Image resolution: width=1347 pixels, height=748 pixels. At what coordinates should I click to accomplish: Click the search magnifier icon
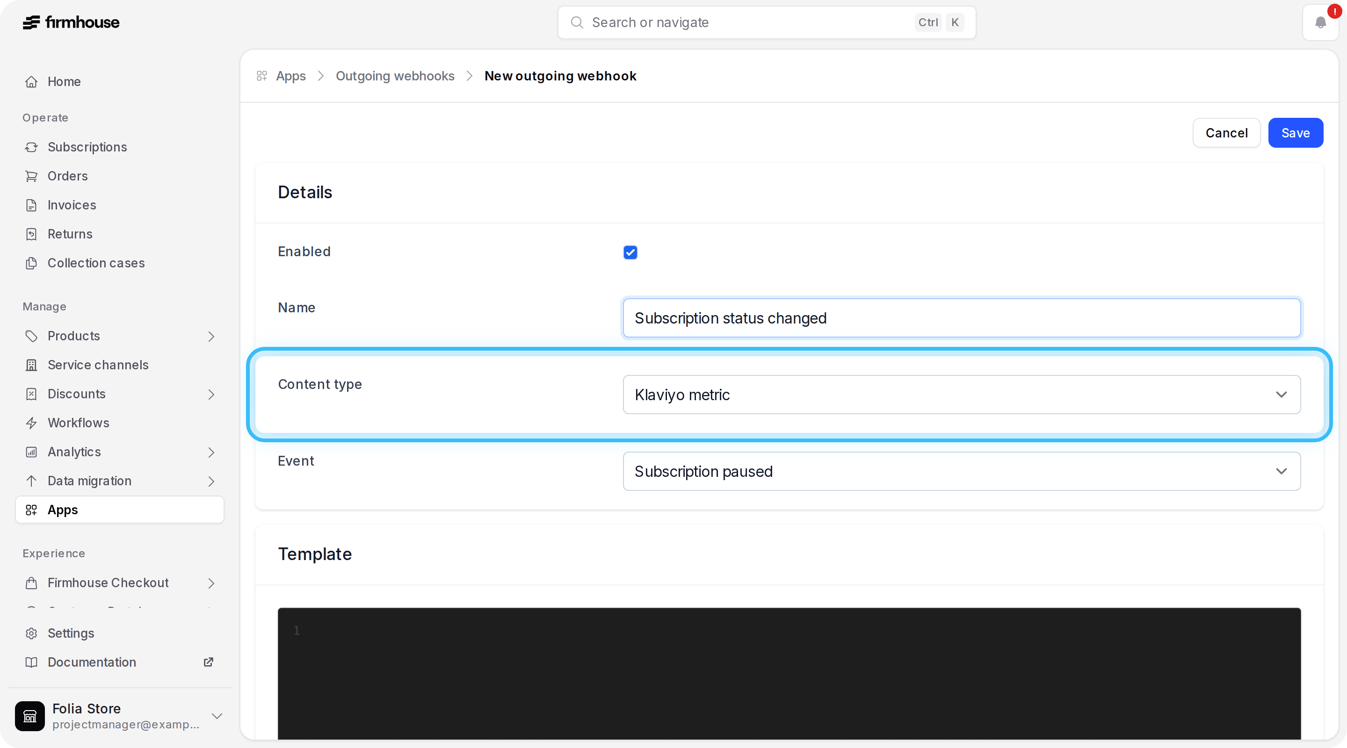(x=577, y=22)
